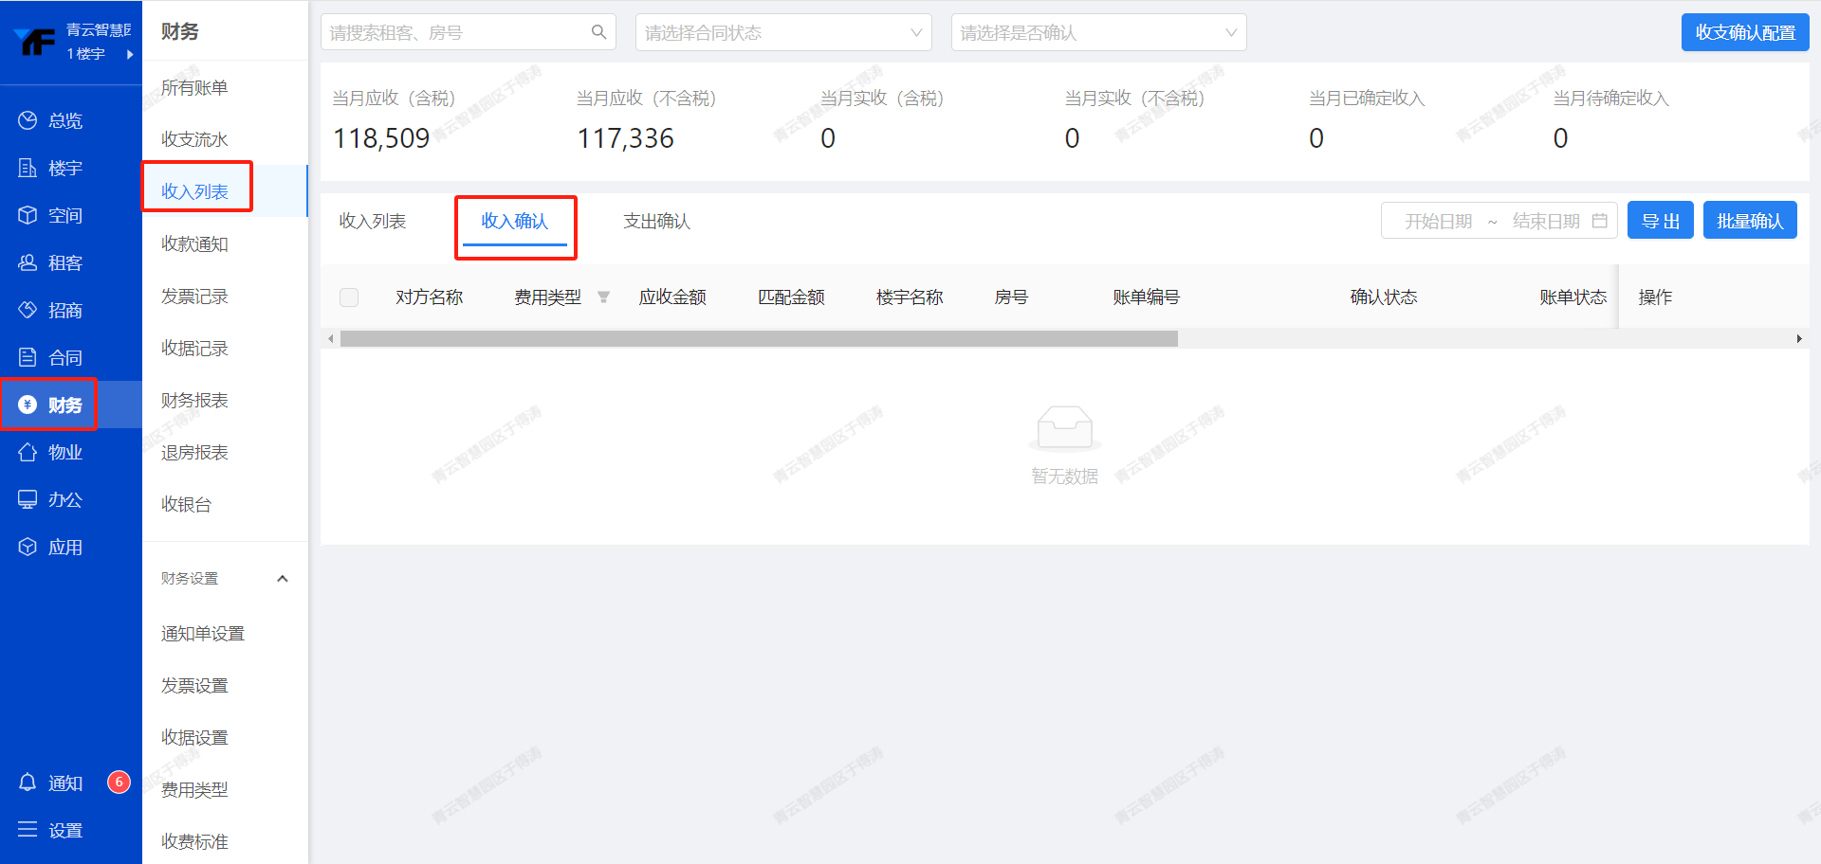The height and width of the screenshot is (864, 1821).
Task: Collapse the 财务设置 section chevron
Action: 282,579
